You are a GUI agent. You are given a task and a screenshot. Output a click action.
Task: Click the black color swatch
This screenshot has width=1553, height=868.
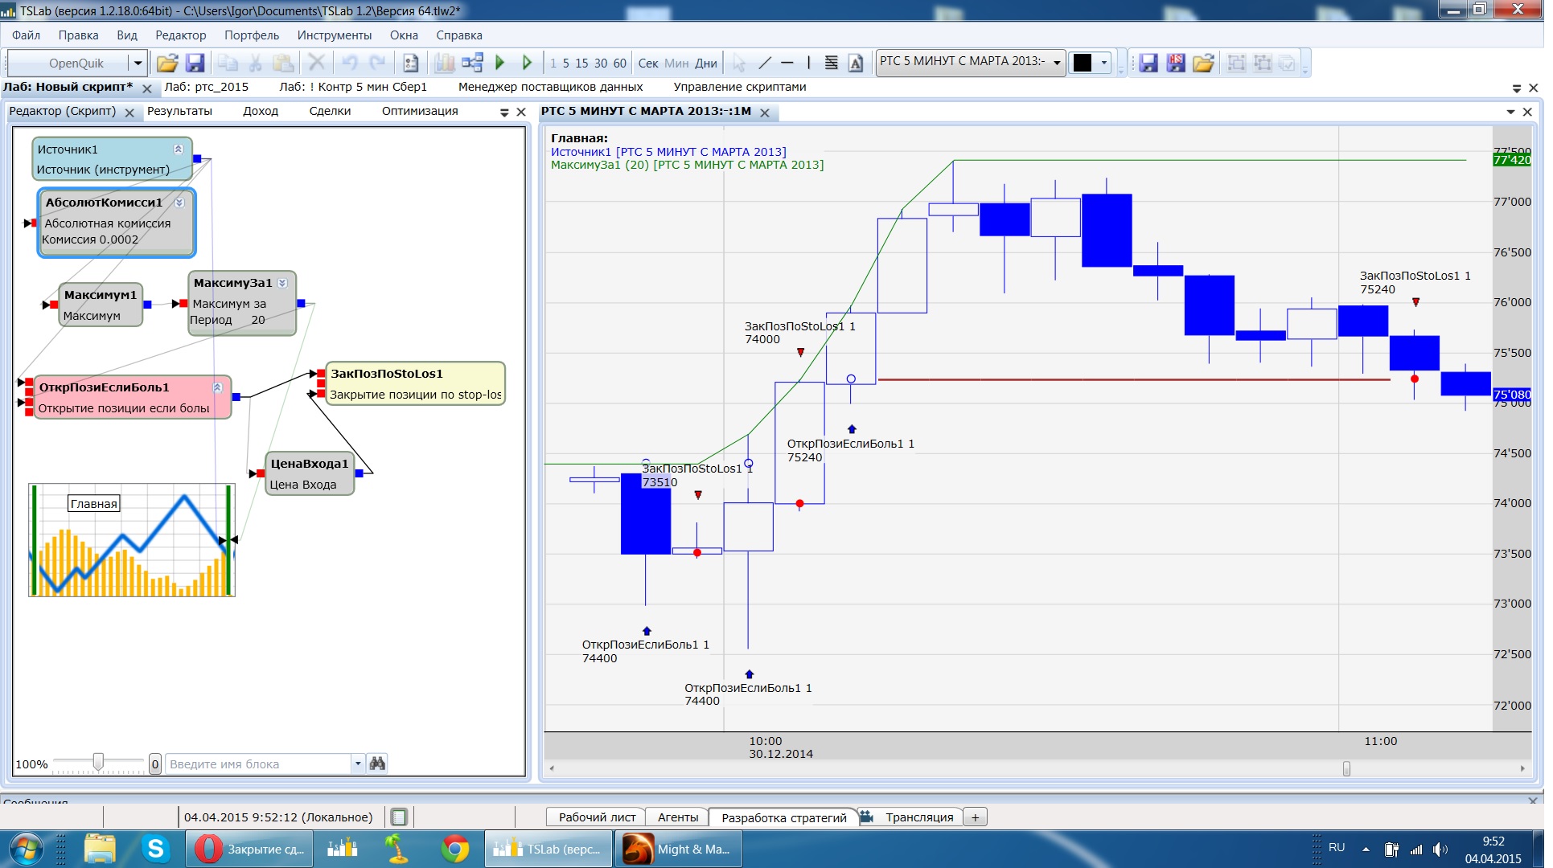[x=1083, y=63]
